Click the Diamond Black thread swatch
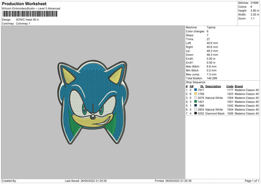Screen dimensions: 261x184 (196, 113)
